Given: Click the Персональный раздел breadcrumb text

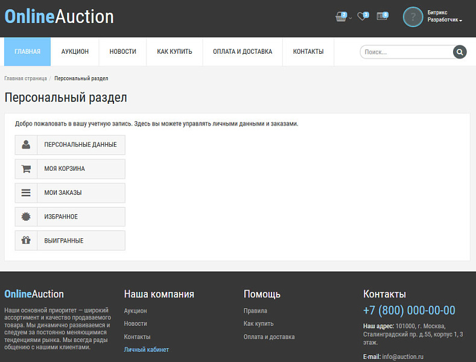Looking at the screenshot, I should pyautogui.click(x=81, y=78).
